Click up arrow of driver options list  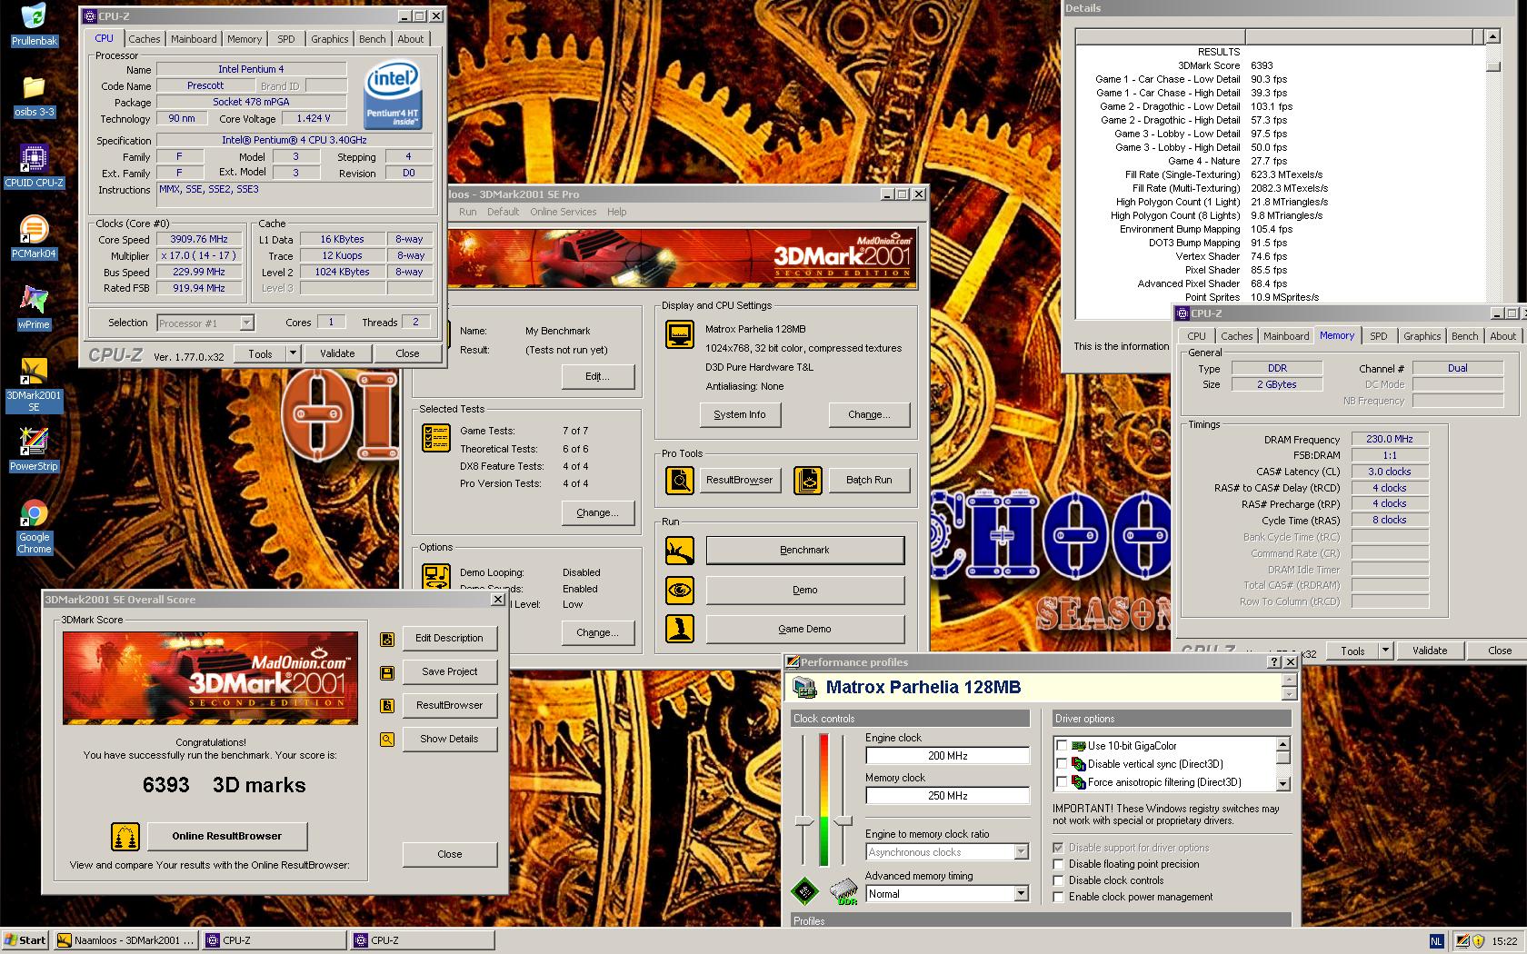(1283, 744)
